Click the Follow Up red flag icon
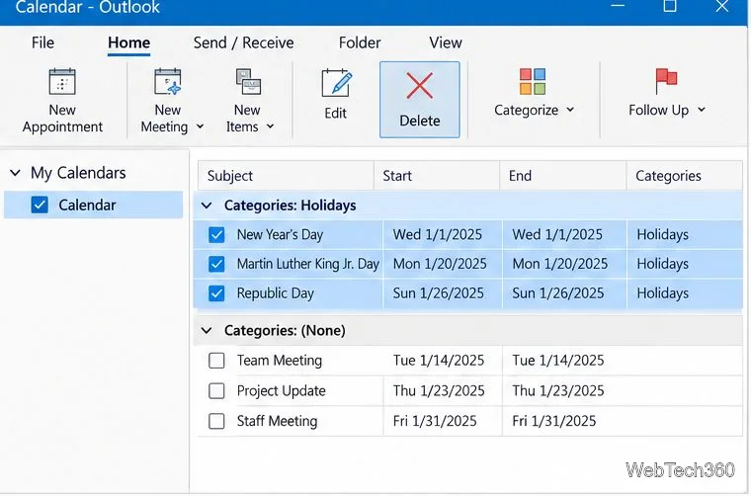Screen dimensions: 751x496 [x=666, y=81]
